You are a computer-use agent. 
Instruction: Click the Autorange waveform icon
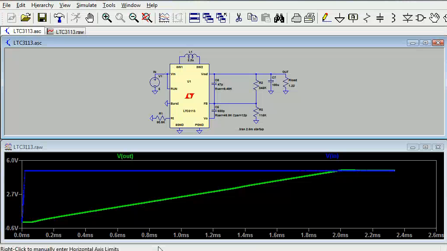click(x=164, y=18)
